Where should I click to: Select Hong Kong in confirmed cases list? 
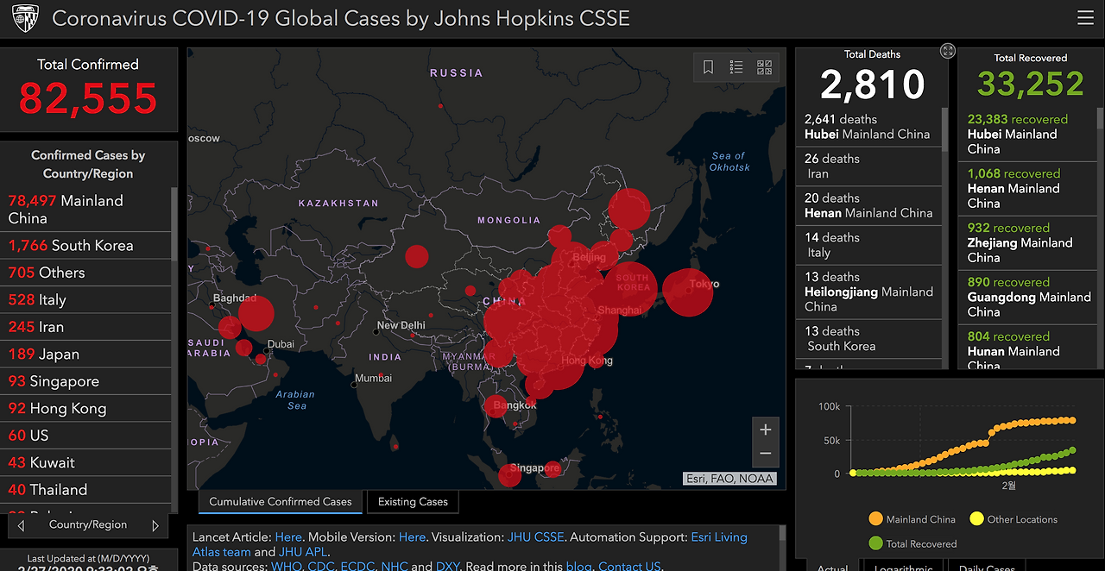pyautogui.click(x=86, y=409)
